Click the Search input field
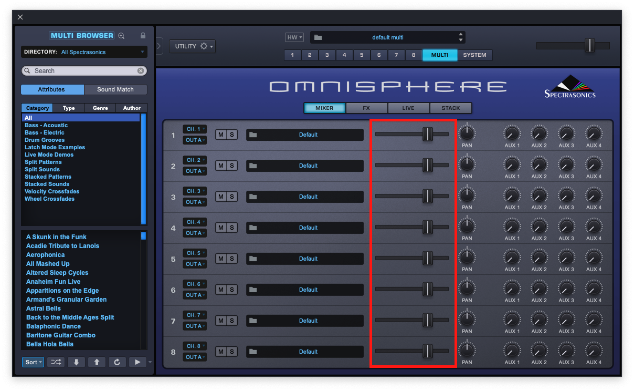634x391 pixels. 84,70
